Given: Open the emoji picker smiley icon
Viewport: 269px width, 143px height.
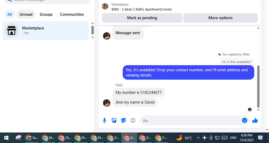Looking at the screenshot, I should click(x=245, y=120).
